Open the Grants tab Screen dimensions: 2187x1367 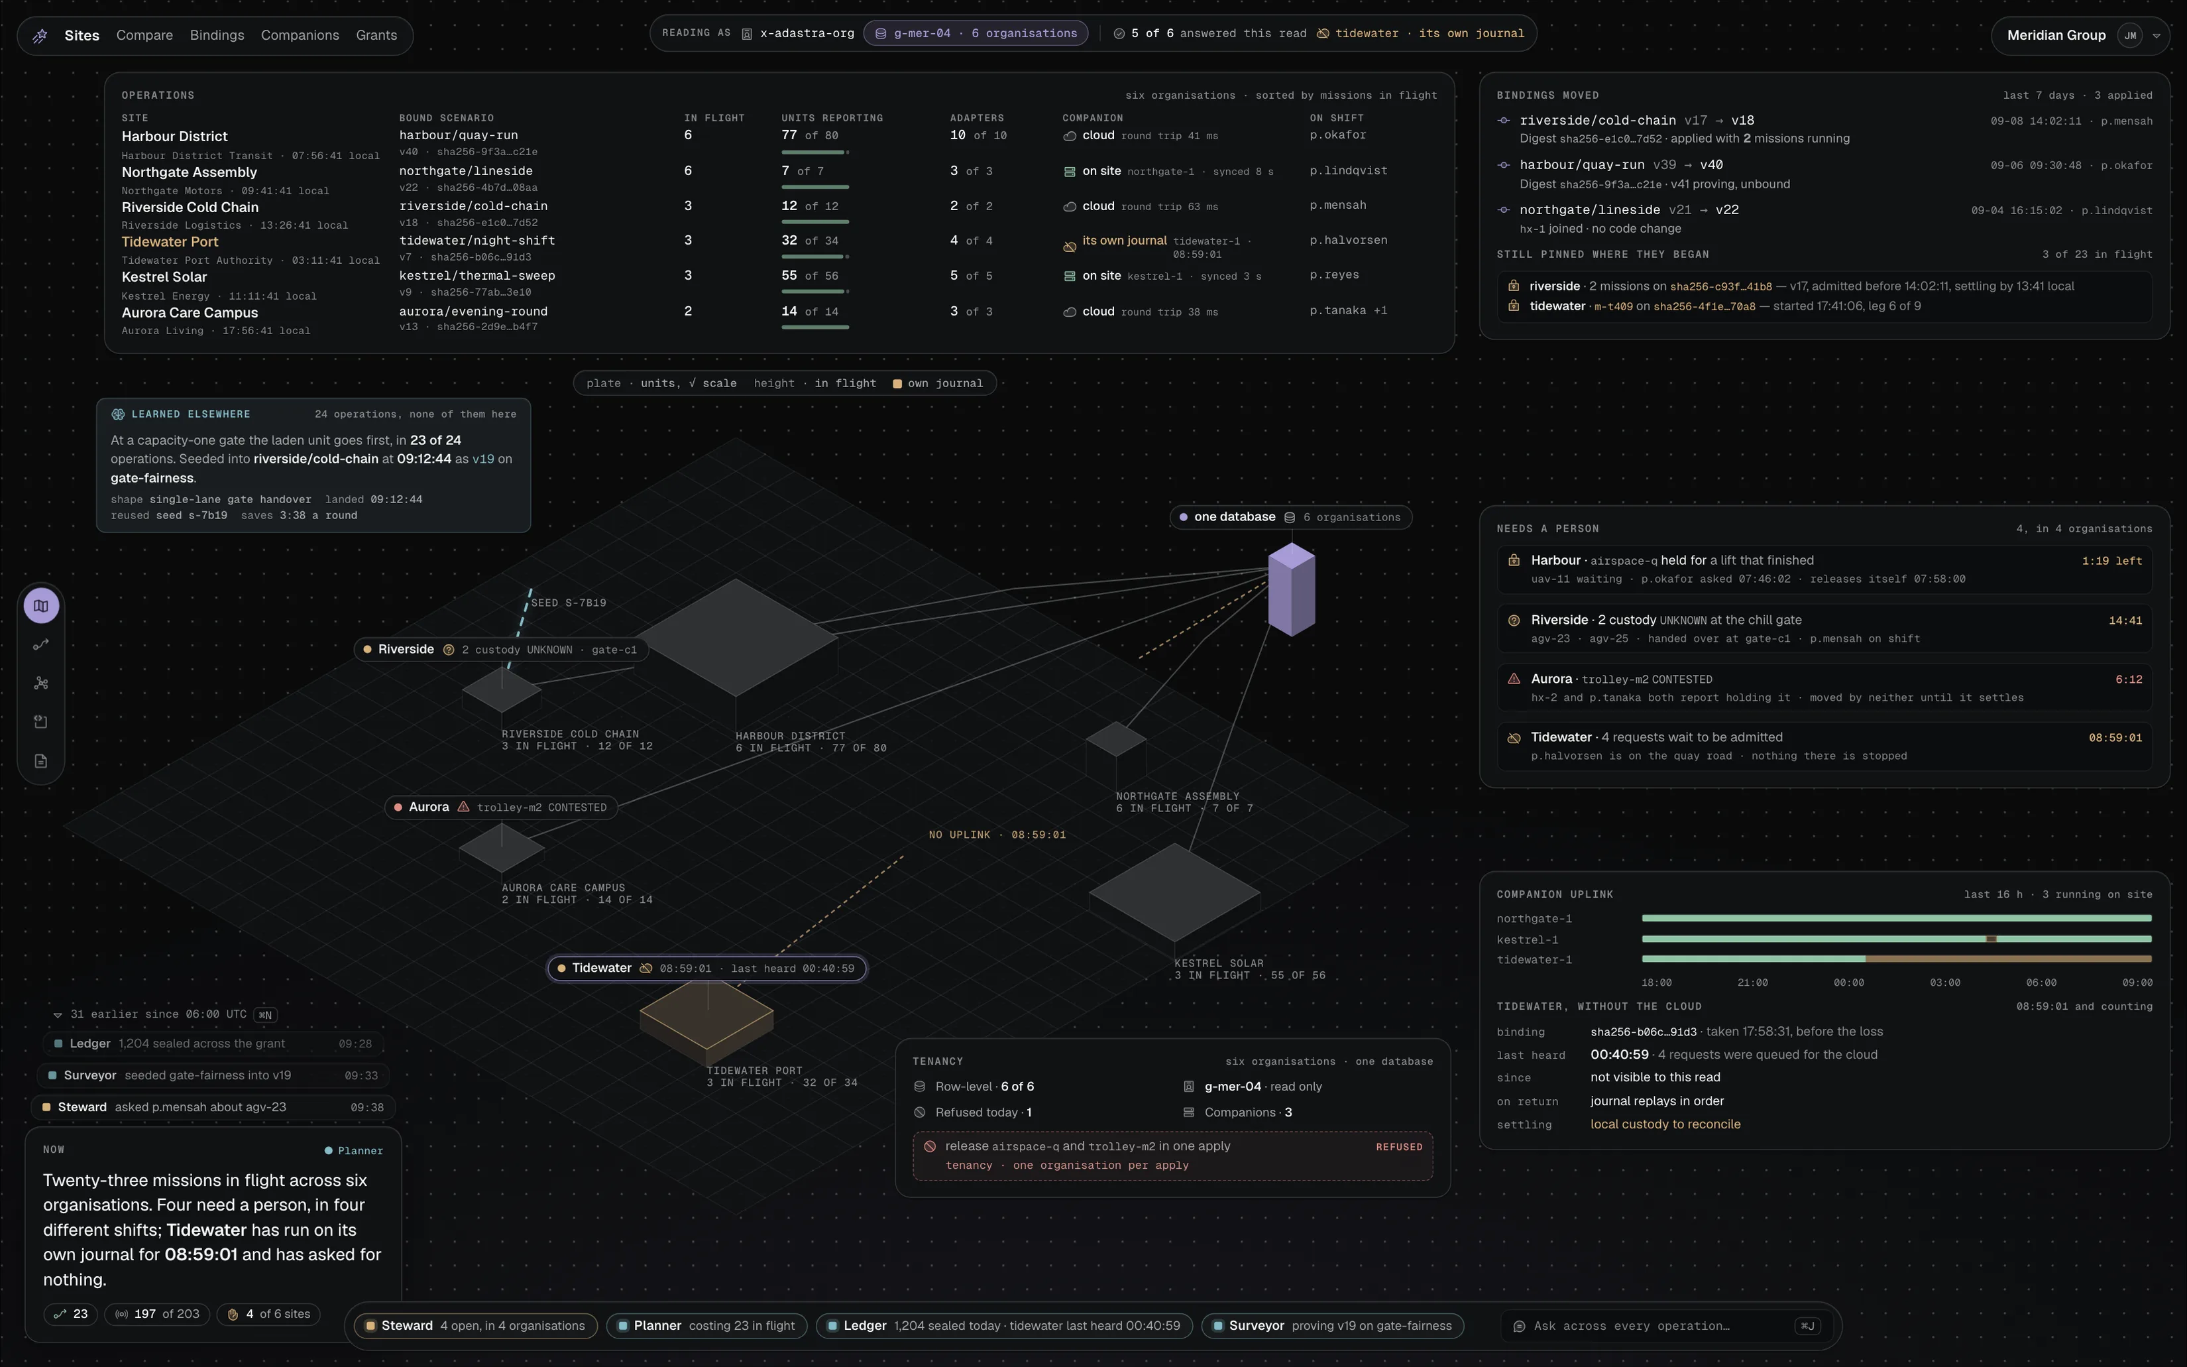(376, 35)
